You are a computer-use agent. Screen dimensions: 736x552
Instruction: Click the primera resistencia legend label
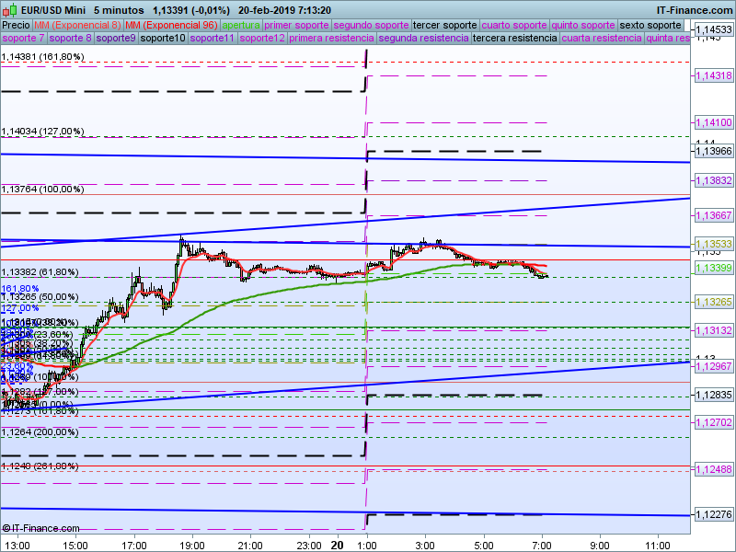tap(331, 39)
